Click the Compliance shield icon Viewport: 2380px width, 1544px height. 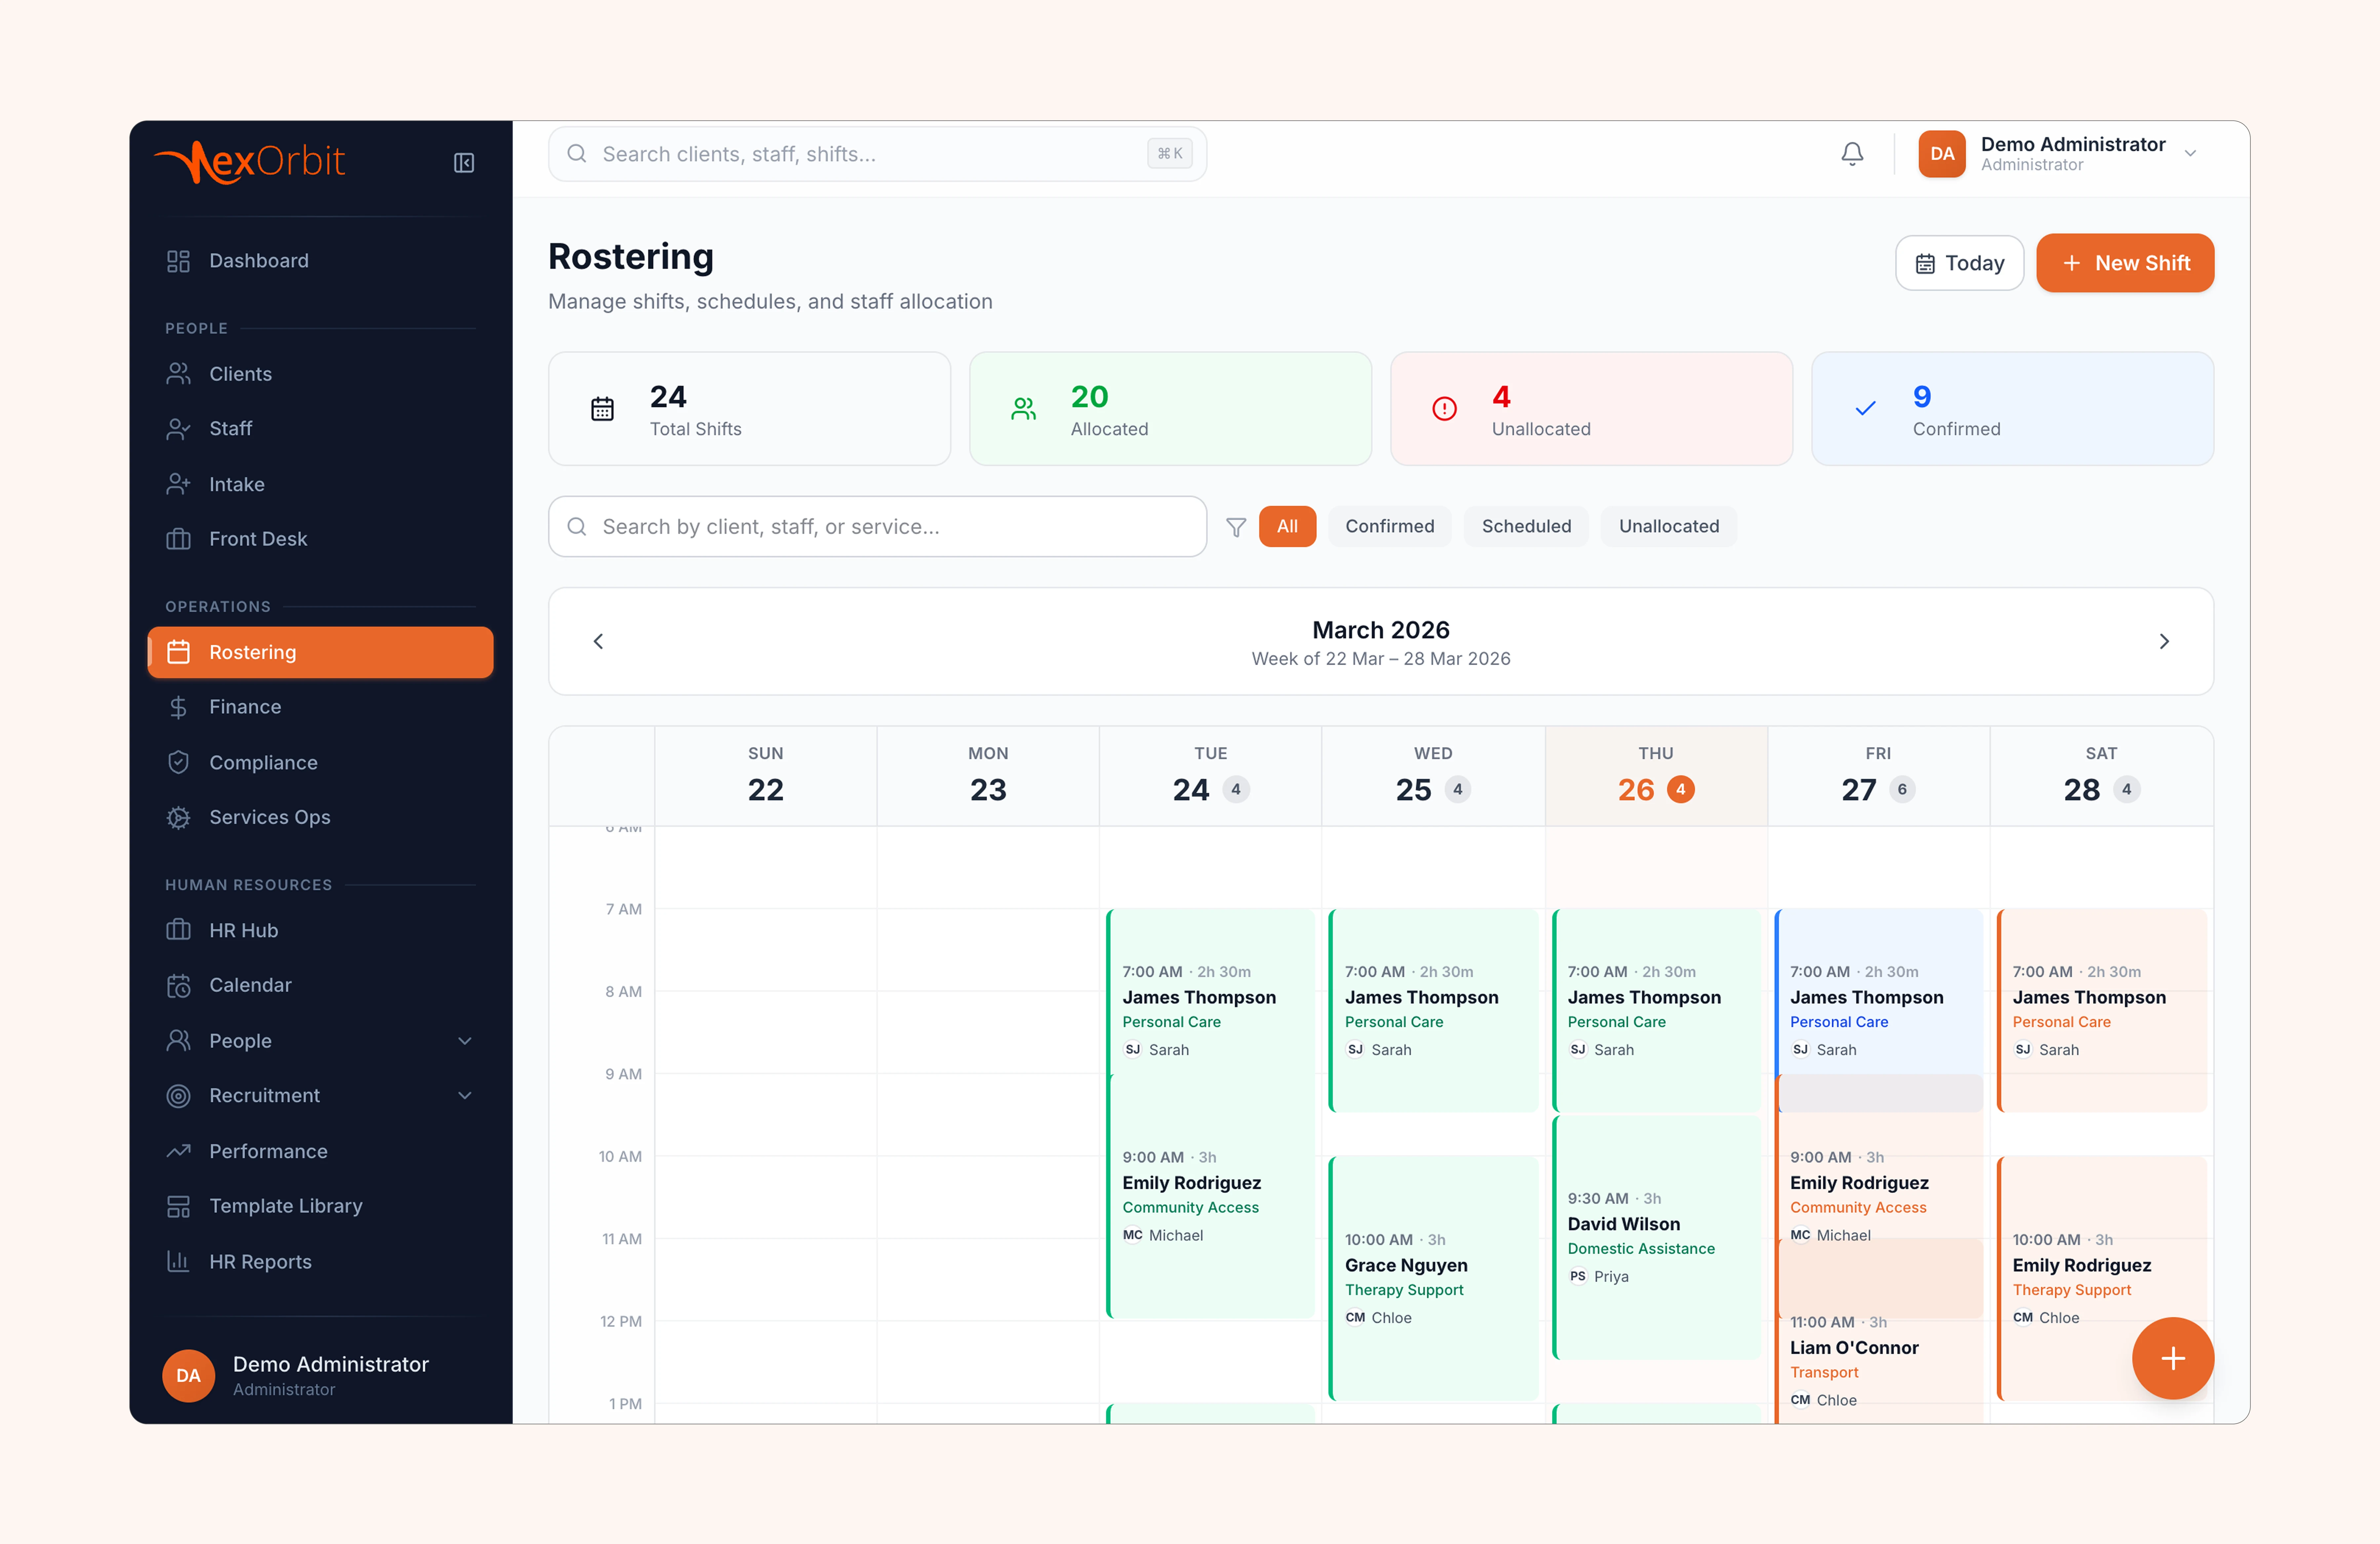178,762
